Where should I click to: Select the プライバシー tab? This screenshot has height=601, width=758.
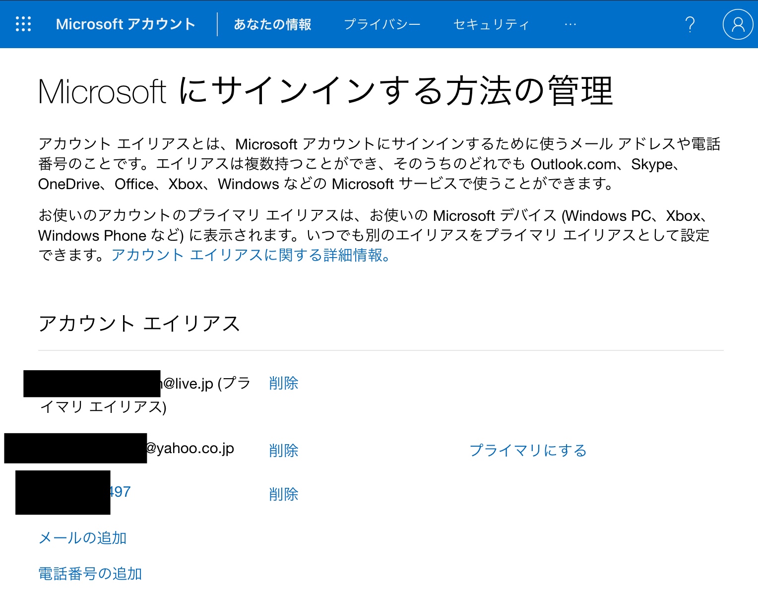[x=382, y=24]
